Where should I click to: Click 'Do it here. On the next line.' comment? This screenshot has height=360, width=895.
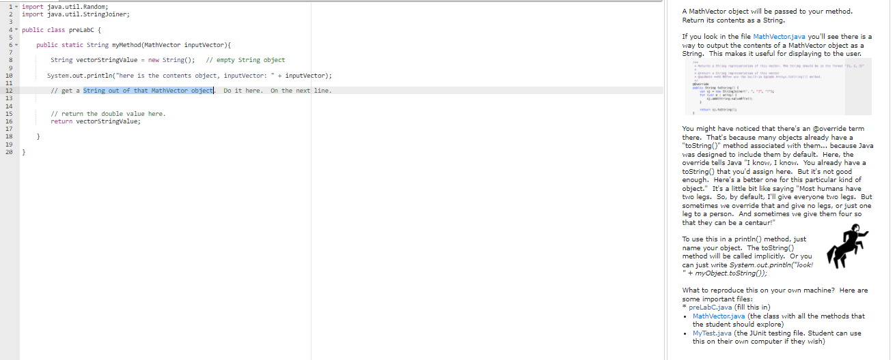coord(277,91)
